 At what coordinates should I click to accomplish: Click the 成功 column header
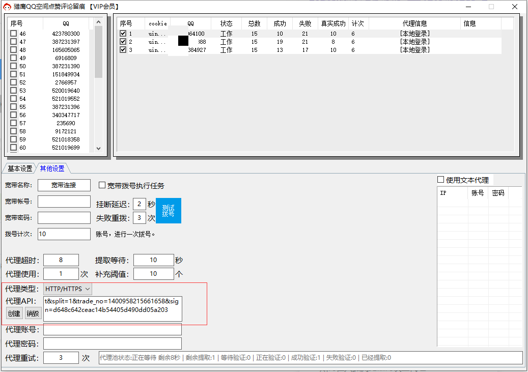(280, 23)
